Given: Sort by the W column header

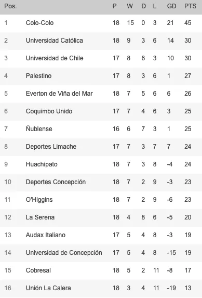Looking at the screenshot, I should point(130,6).
